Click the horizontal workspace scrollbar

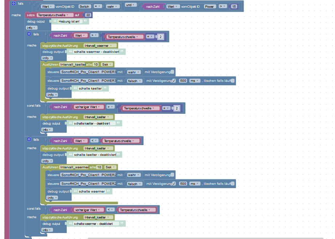pos(205,238)
